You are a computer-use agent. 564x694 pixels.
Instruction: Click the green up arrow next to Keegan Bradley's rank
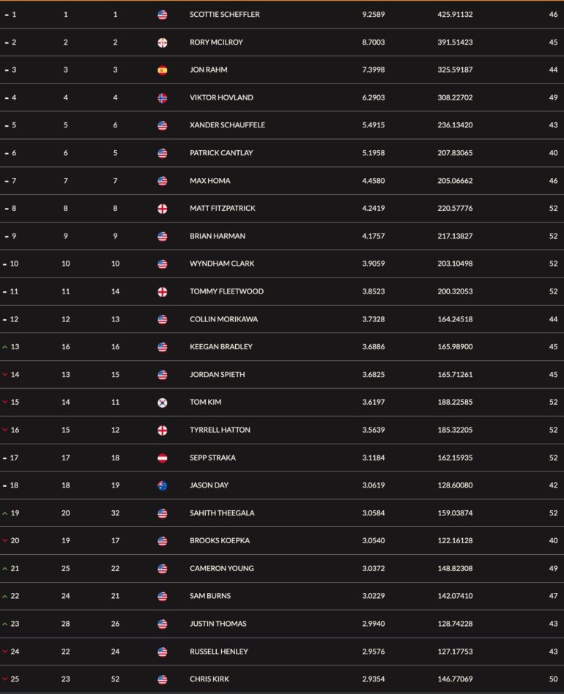[x=5, y=347]
